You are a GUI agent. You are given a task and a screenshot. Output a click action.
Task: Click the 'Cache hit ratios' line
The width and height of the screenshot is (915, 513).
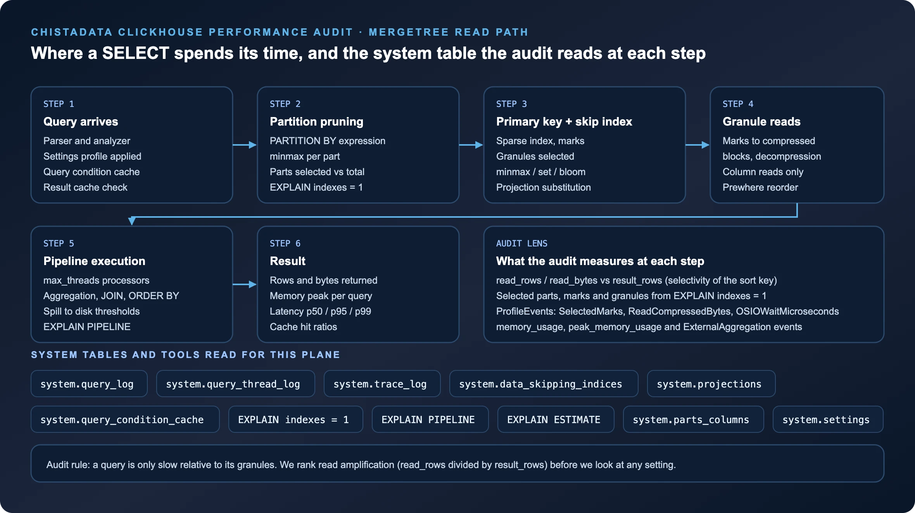click(x=303, y=327)
